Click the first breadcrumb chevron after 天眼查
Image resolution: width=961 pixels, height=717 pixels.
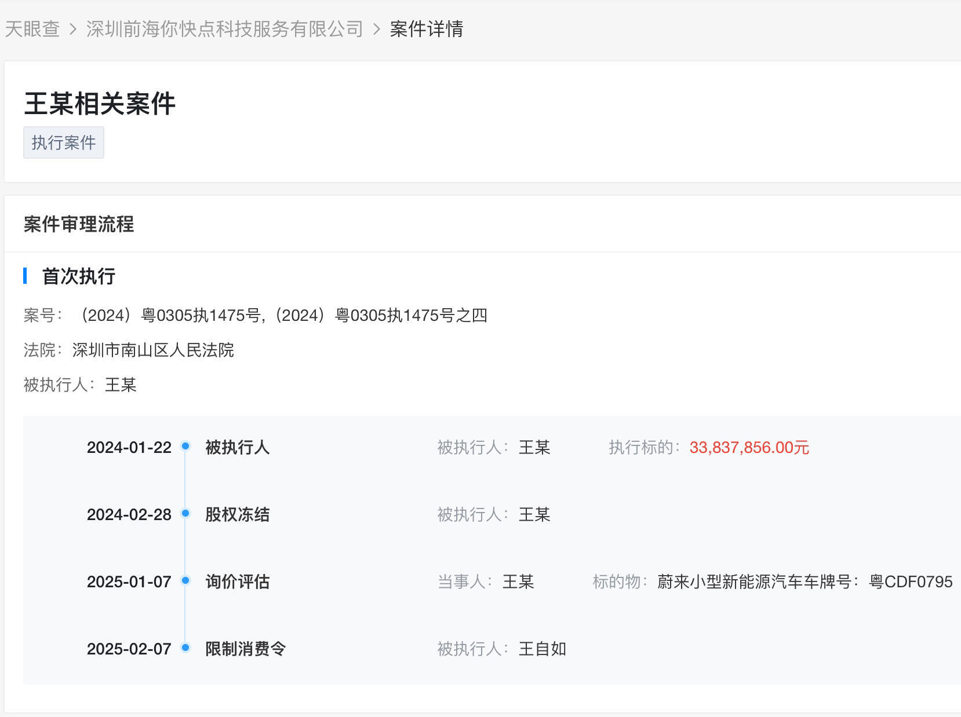[x=73, y=29]
